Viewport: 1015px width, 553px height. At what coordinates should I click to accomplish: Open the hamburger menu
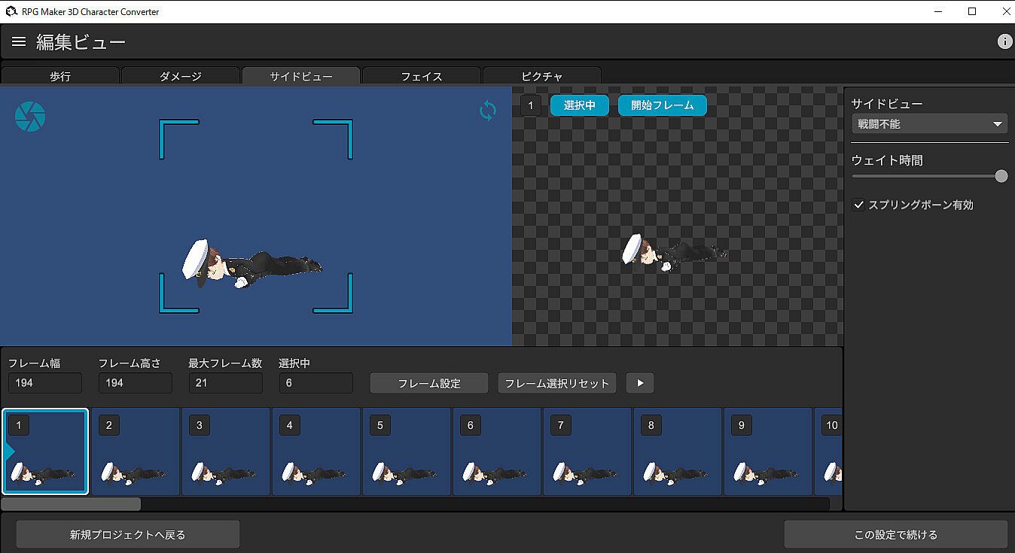(x=19, y=42)
